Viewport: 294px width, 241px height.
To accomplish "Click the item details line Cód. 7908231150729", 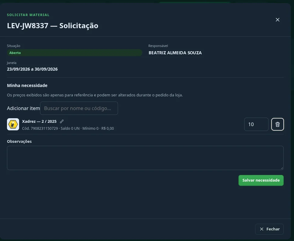I will click(x=68, y=128).
